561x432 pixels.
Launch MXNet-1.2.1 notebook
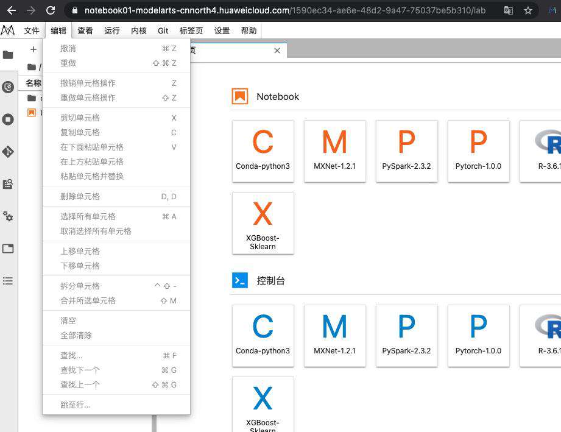[335, 151]
